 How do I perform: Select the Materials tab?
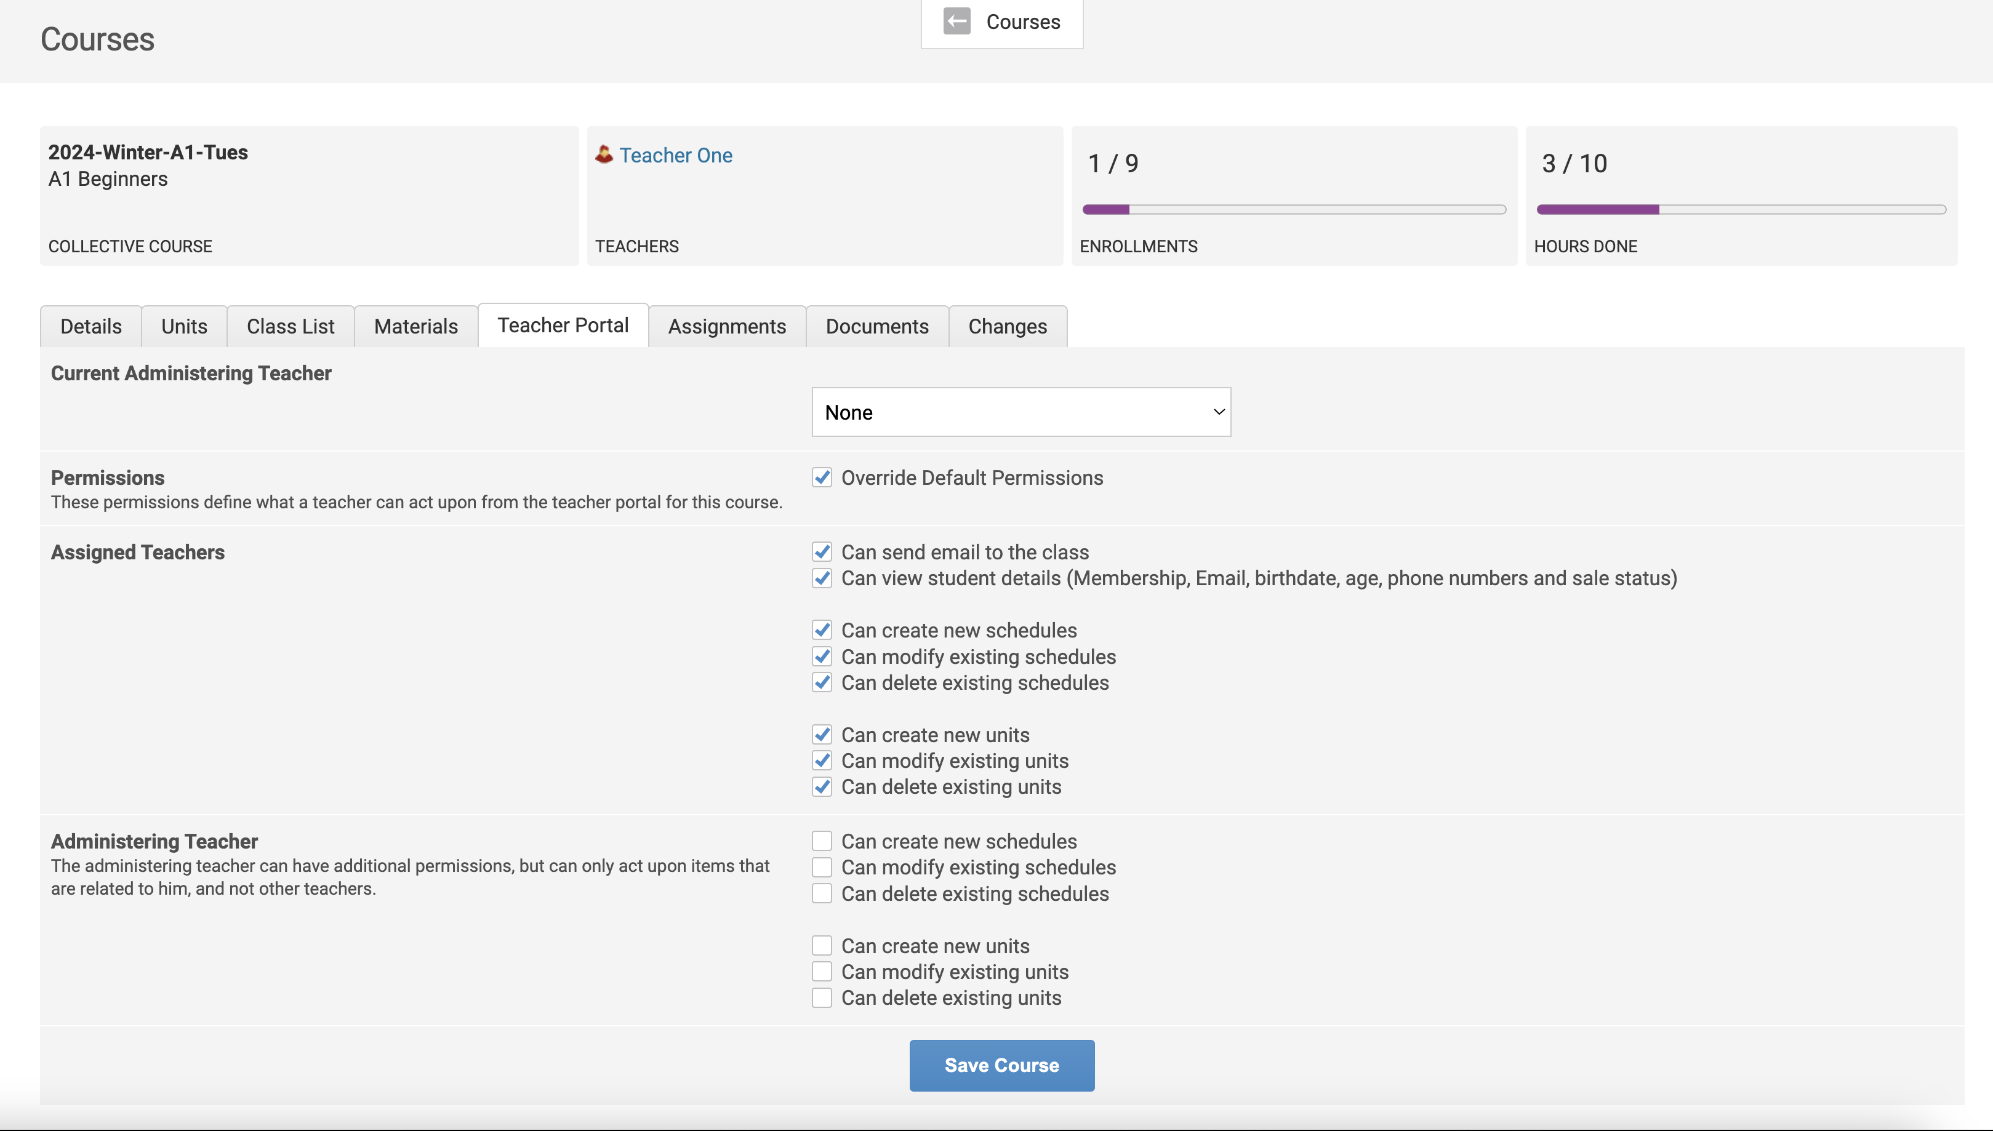415,326
